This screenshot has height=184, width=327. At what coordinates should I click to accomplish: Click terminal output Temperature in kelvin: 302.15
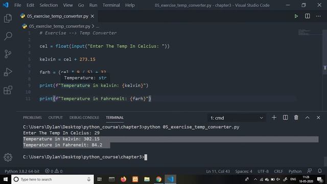click(x=61, y=139)
